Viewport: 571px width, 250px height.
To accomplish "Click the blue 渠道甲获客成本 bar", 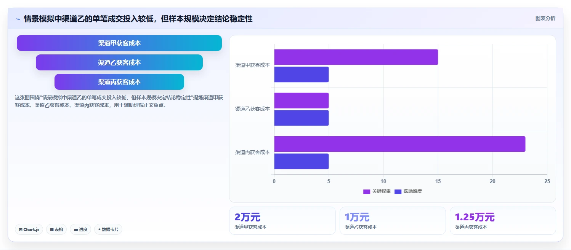I will coord(301,75).
